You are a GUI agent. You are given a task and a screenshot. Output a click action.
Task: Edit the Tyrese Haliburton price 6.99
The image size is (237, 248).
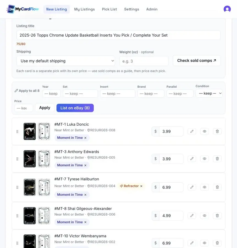pyautogui.click(x=171, y=187)
